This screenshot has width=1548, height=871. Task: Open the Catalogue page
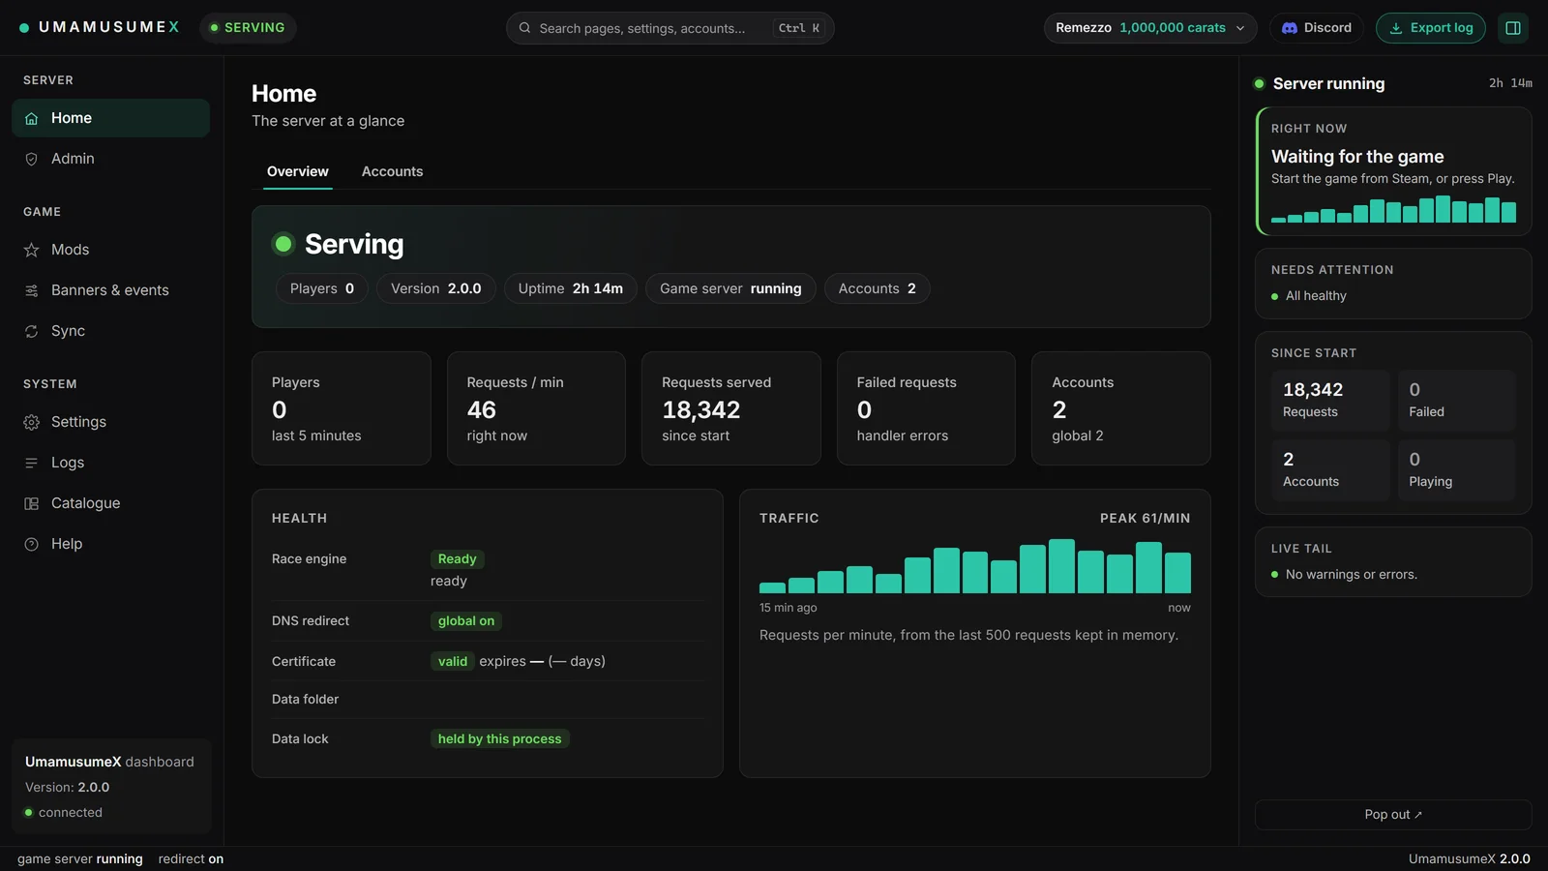pos(110,503)
